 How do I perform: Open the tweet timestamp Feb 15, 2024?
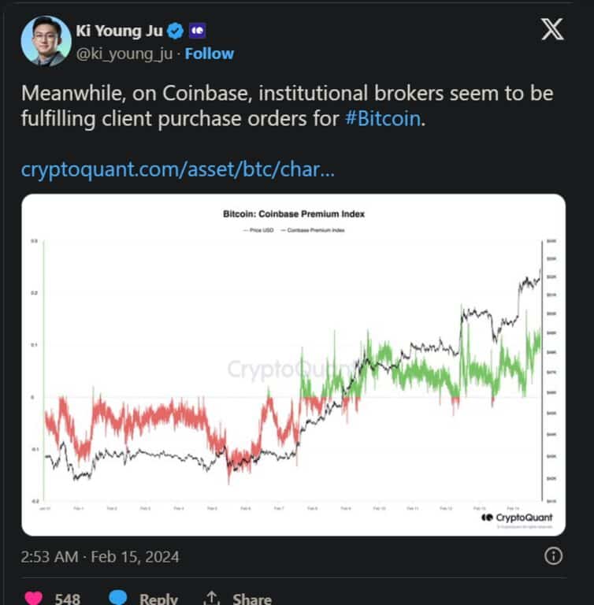100,557
